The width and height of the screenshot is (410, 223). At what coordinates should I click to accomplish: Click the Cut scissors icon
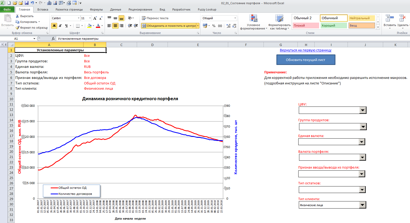[x=17, y=16]
